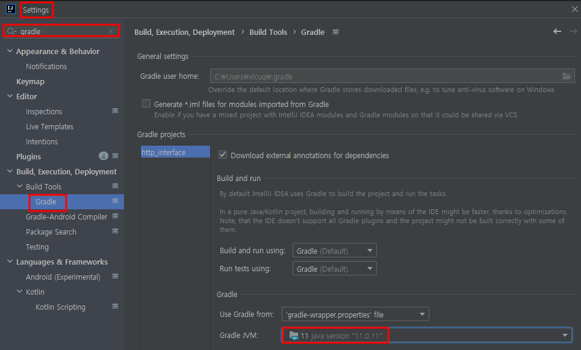Open Testing settings page
581x350 pixels.
point(37,247)
